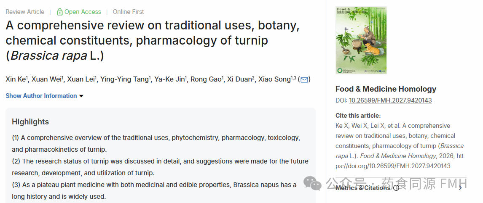Screen dimensions: 483x203
Task: Click the Food & Medicine Homology journal title
Action: click(386, 89)
